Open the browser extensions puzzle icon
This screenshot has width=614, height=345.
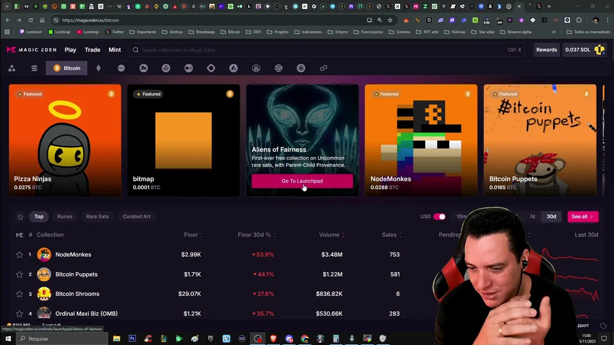(x=579, y=20)
